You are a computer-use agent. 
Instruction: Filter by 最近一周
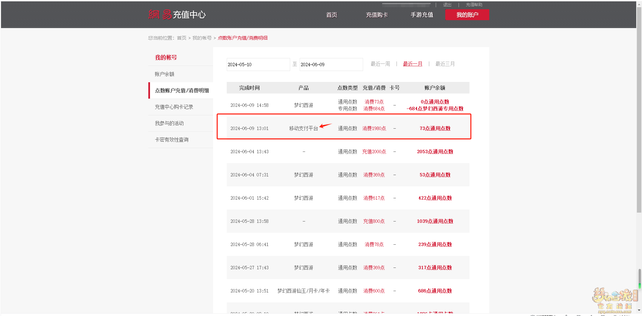tap(380, 64)
